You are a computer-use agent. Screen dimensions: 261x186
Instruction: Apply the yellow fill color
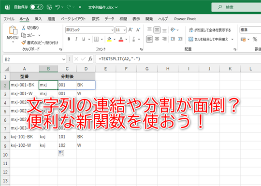coord(109,39)
